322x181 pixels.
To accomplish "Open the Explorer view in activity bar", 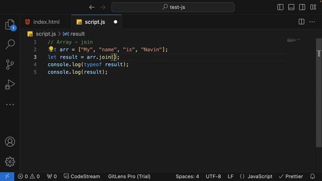I will coord(10,25).
